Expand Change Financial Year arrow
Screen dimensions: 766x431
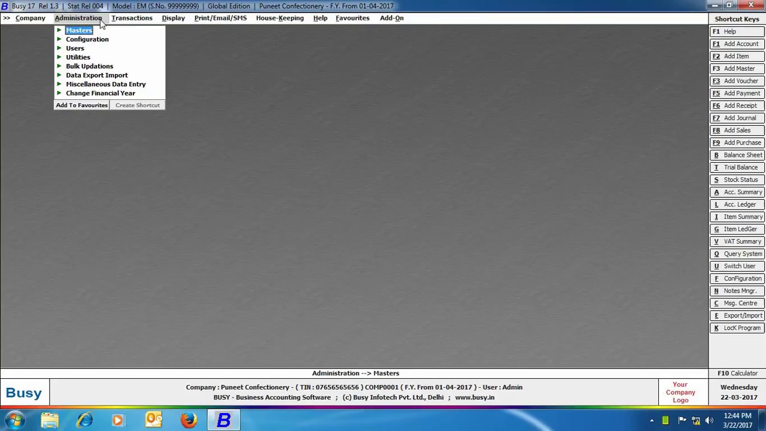(x=59, y=93)
